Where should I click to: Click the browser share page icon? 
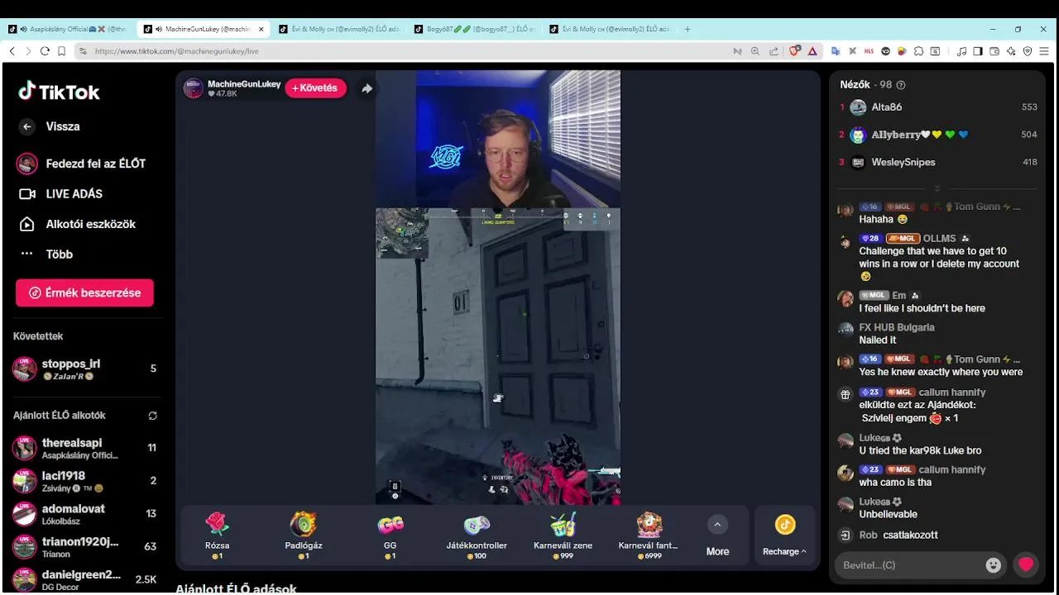tap(774, 51)
